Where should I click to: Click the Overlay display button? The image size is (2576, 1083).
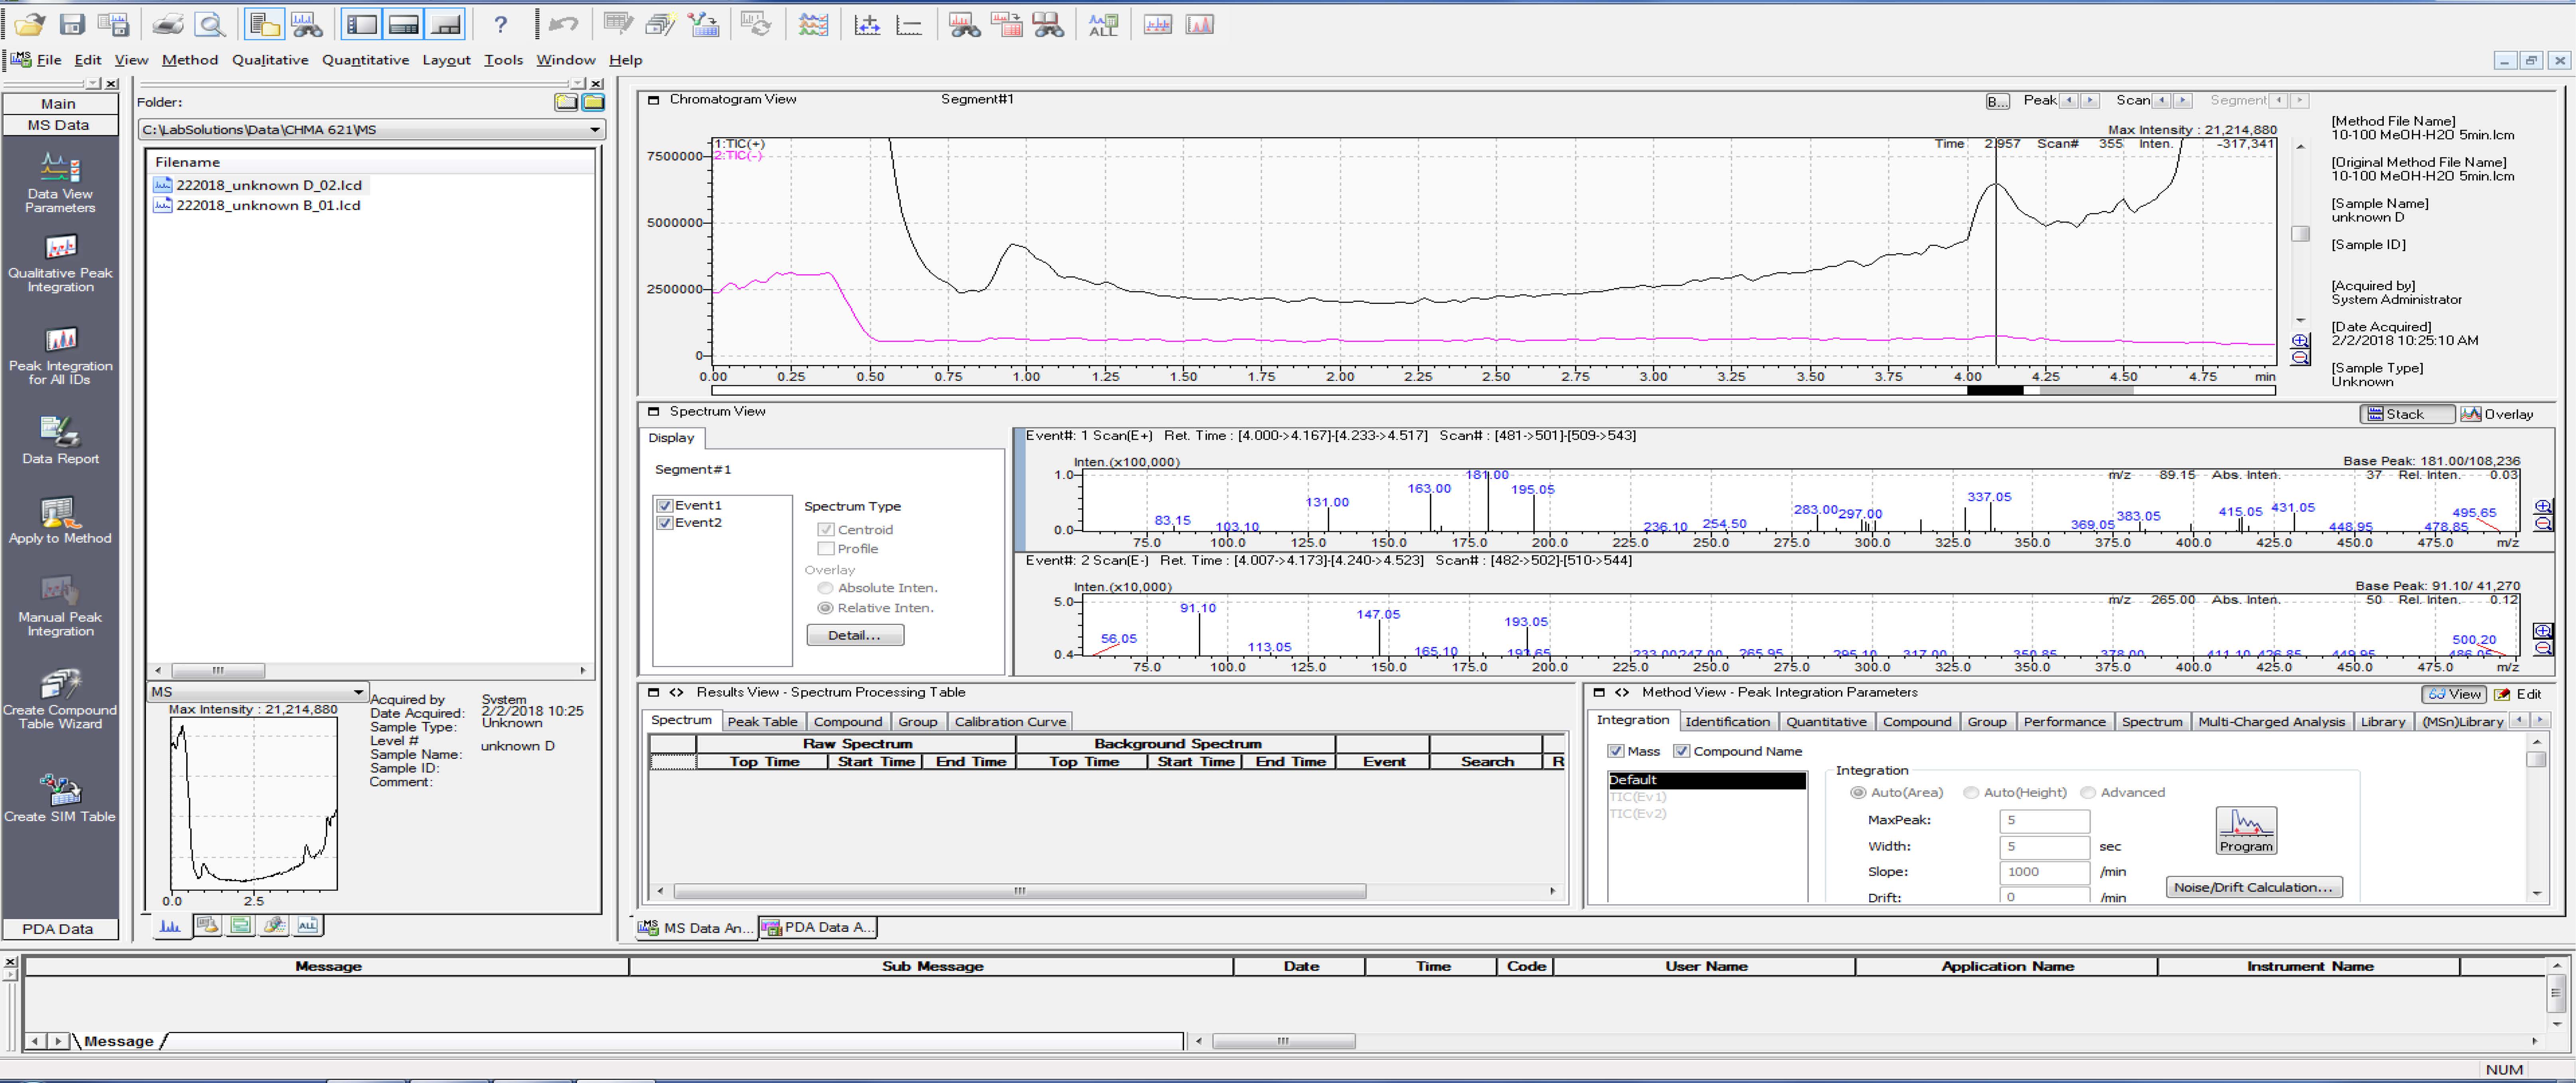pyautogui.click(x=2498, y=414)
